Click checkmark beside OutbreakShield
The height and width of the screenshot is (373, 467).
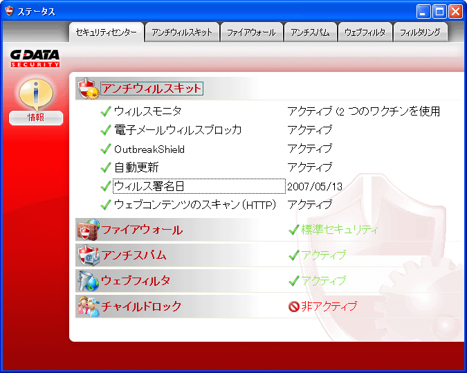106,149
